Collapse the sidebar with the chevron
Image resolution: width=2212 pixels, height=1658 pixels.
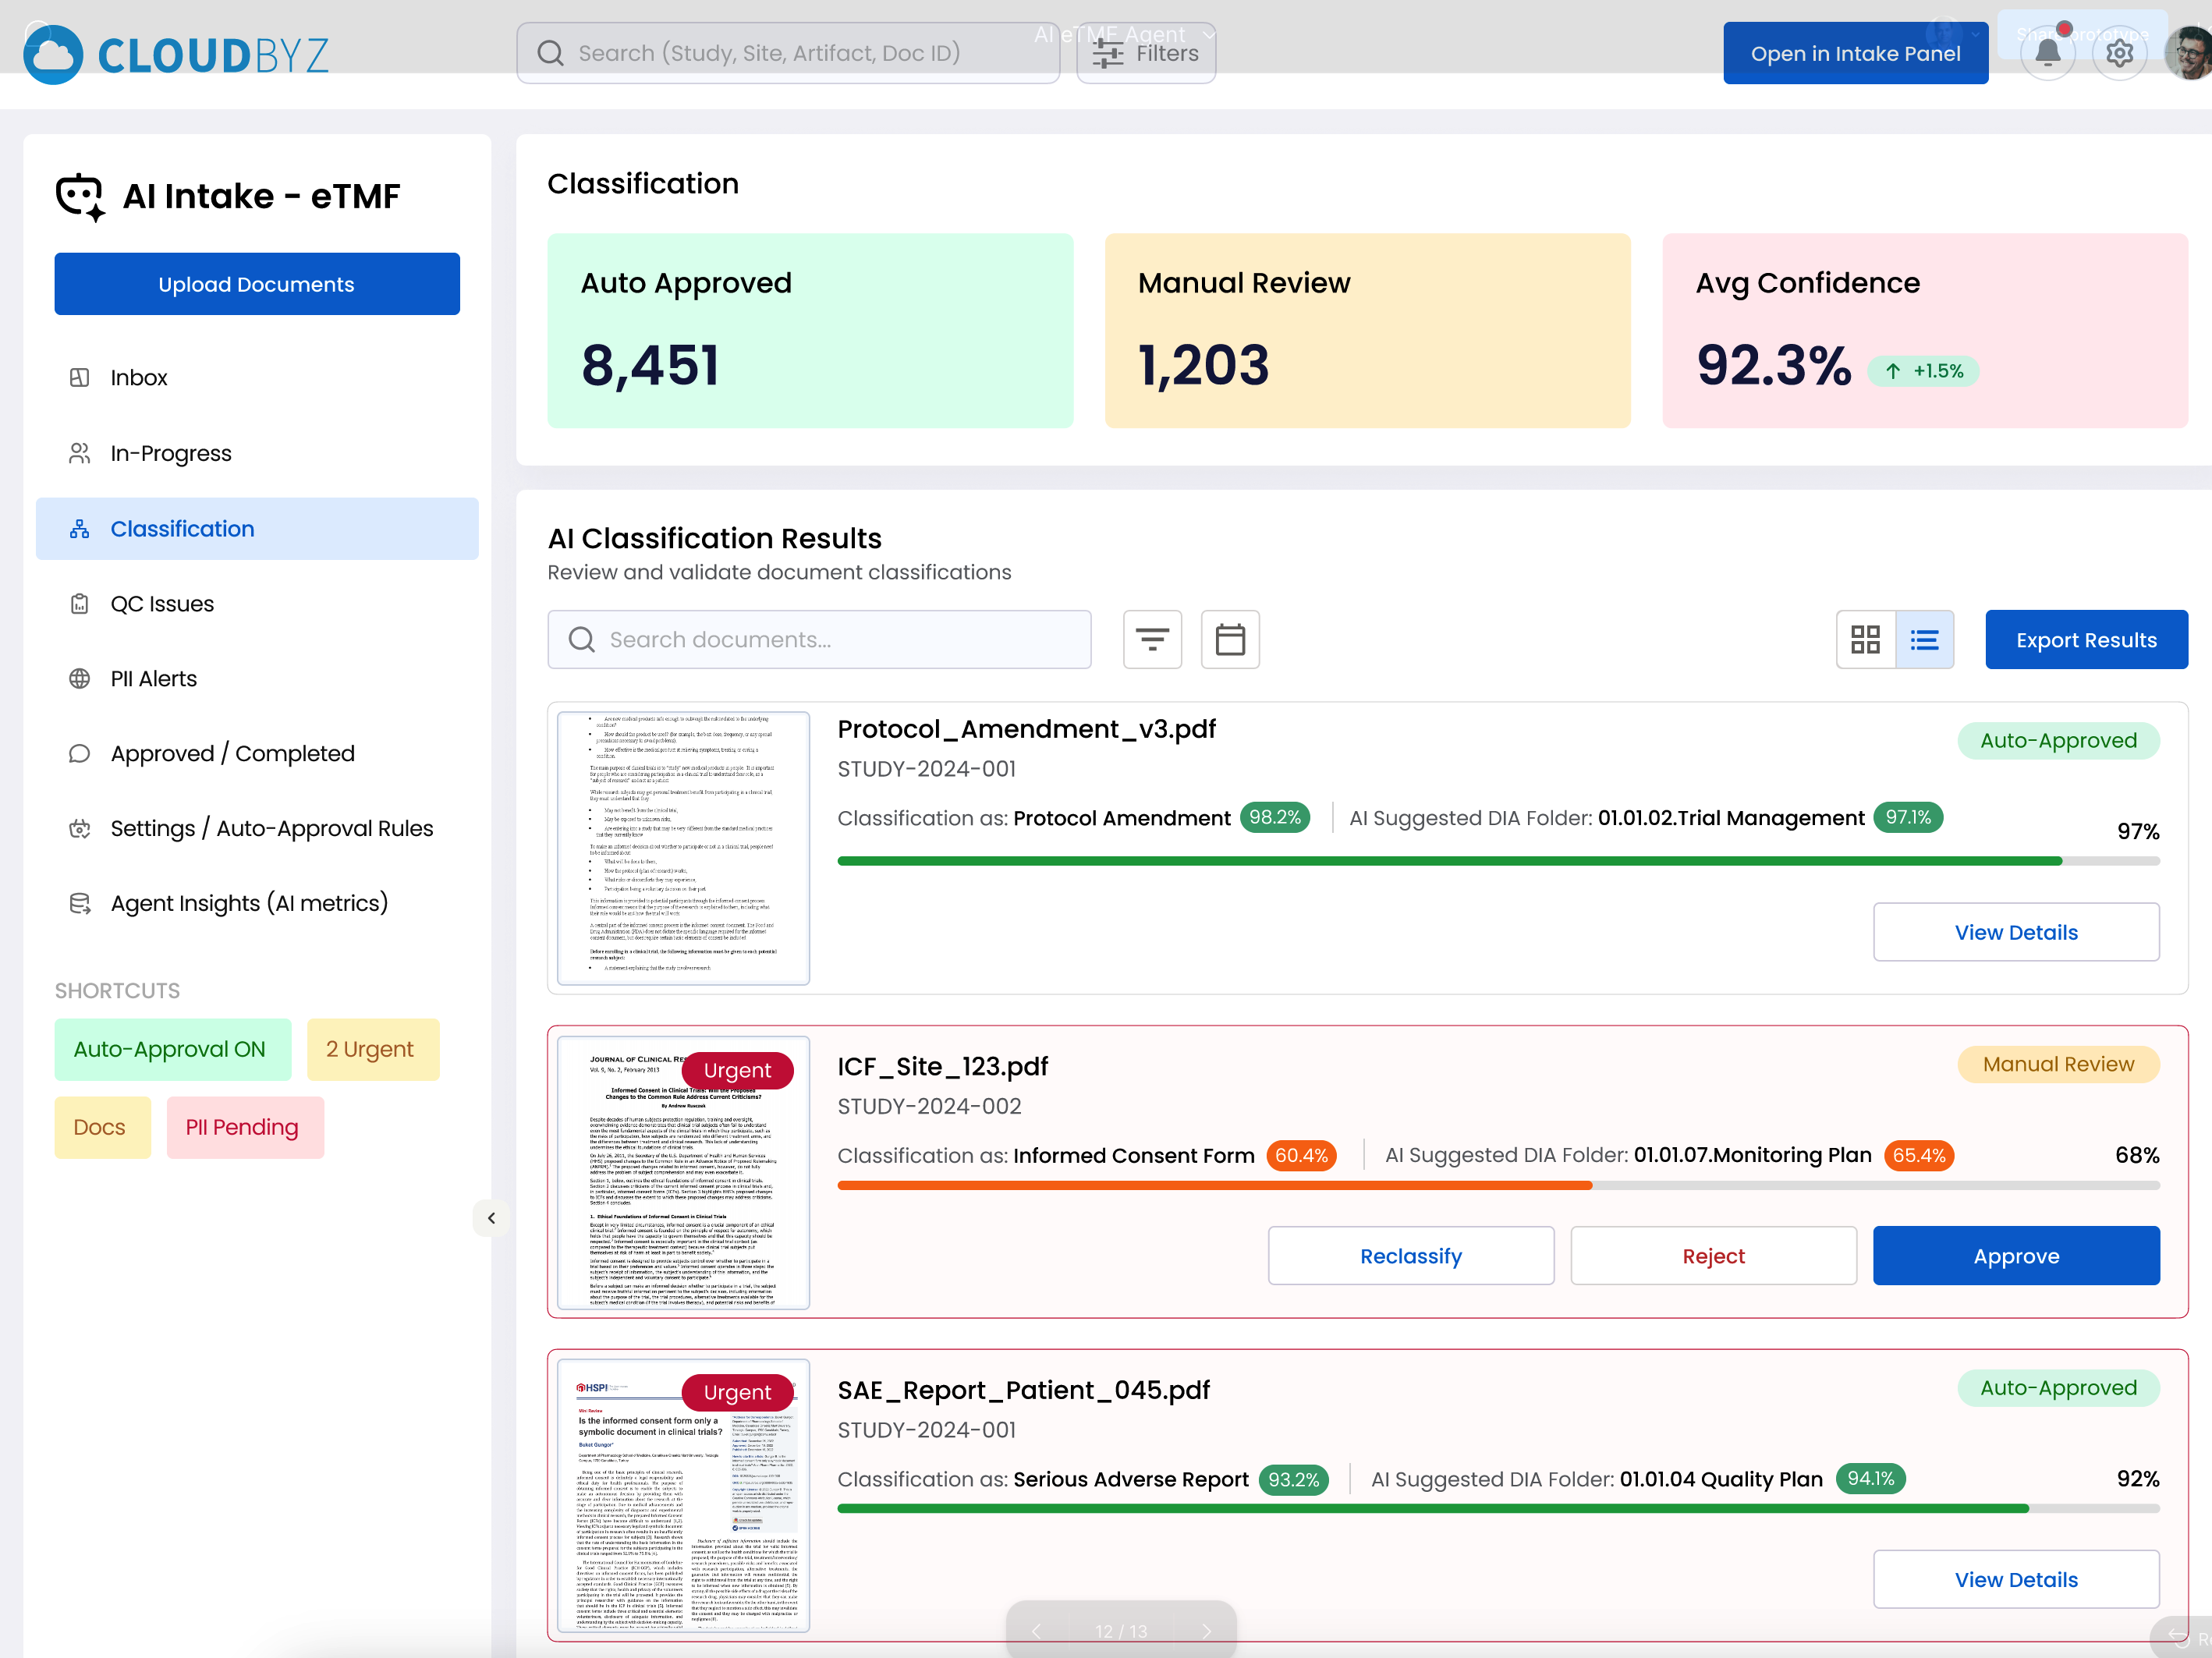(x=491, y=1218)
